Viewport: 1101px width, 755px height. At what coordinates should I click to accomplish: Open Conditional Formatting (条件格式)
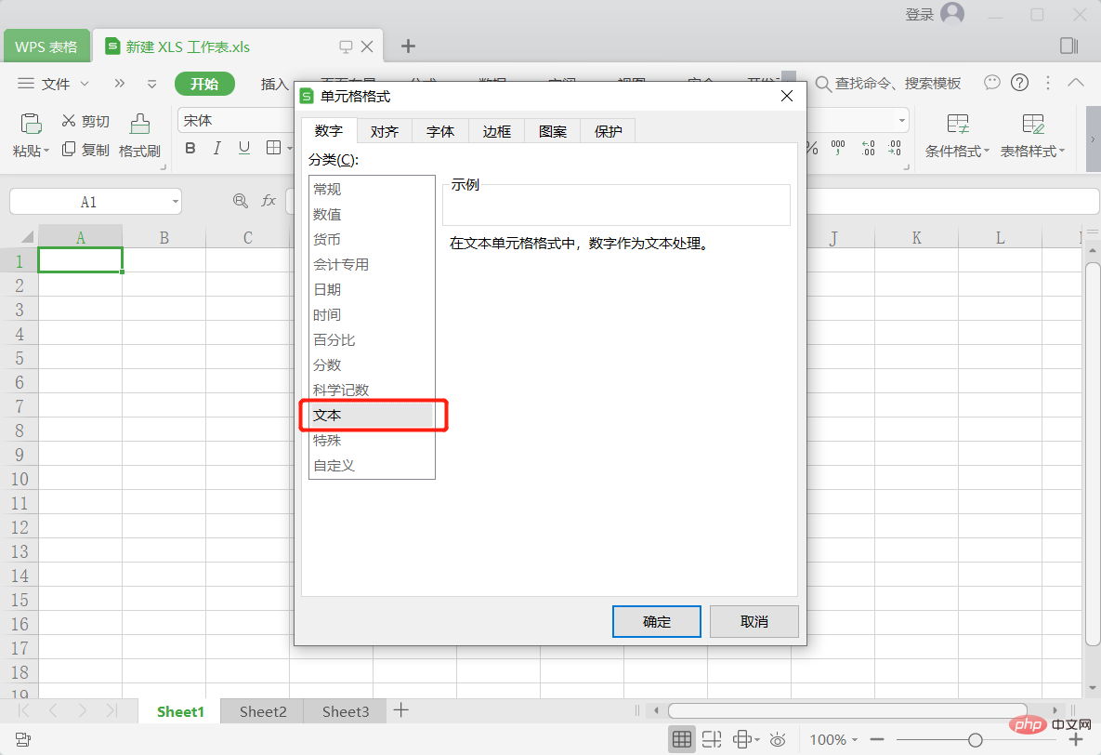pyautogui.click(x=957, y=136)
